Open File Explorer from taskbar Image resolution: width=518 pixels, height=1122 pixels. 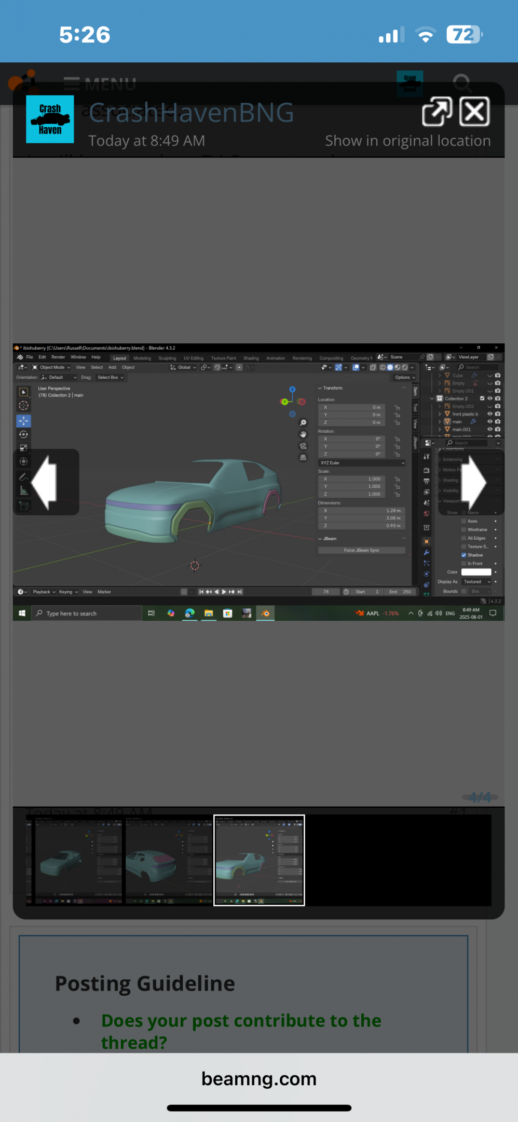(209, 613)
